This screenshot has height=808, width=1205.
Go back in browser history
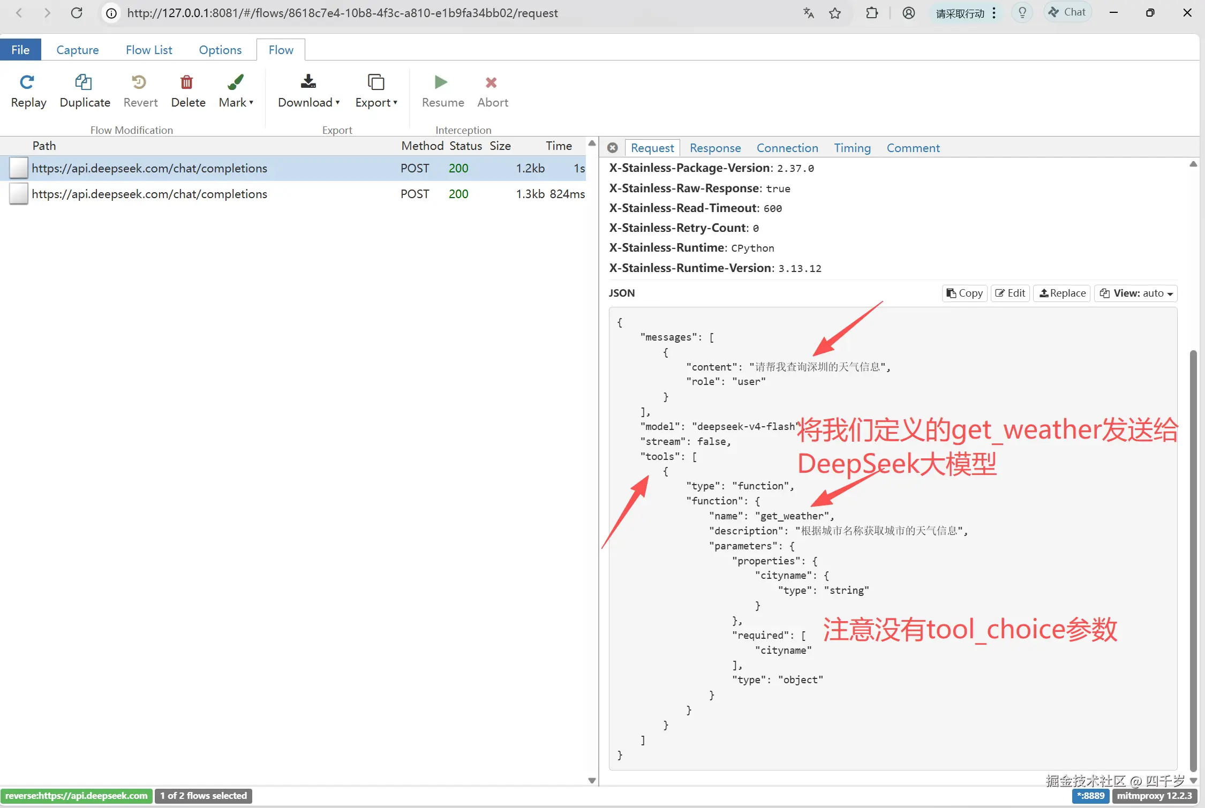19,13
